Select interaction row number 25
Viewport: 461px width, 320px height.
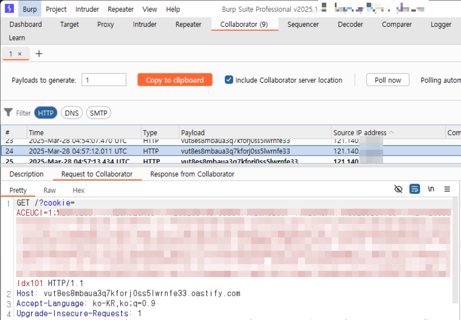[230, 161]
